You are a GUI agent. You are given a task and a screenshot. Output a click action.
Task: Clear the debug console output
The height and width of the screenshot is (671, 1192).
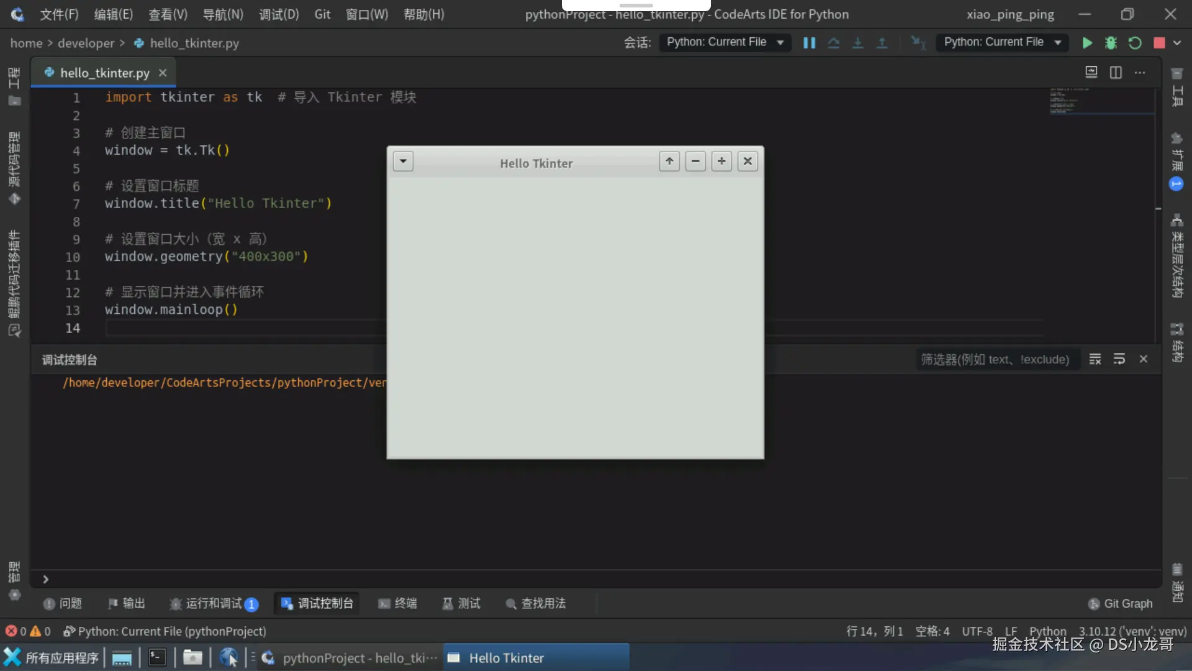point(1095,359)
